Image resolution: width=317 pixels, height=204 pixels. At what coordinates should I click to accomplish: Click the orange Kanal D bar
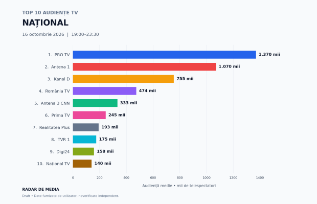coord(123,79)
